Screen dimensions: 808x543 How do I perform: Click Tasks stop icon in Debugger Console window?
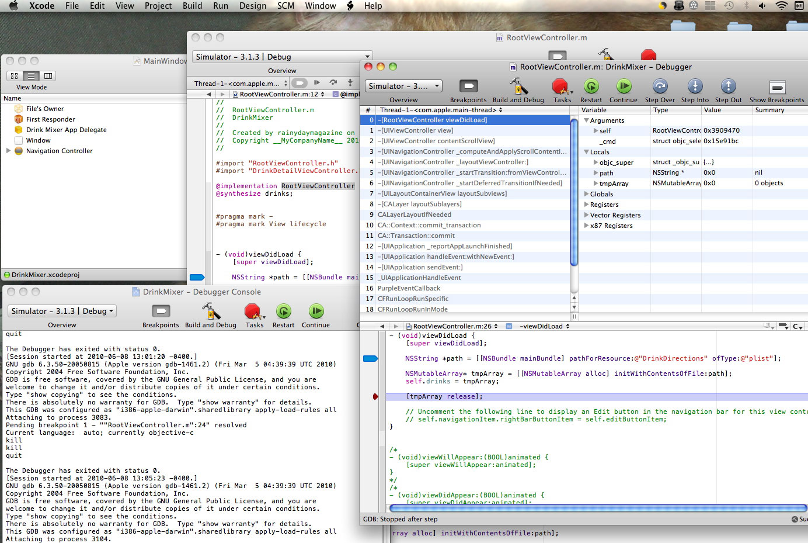254,311
